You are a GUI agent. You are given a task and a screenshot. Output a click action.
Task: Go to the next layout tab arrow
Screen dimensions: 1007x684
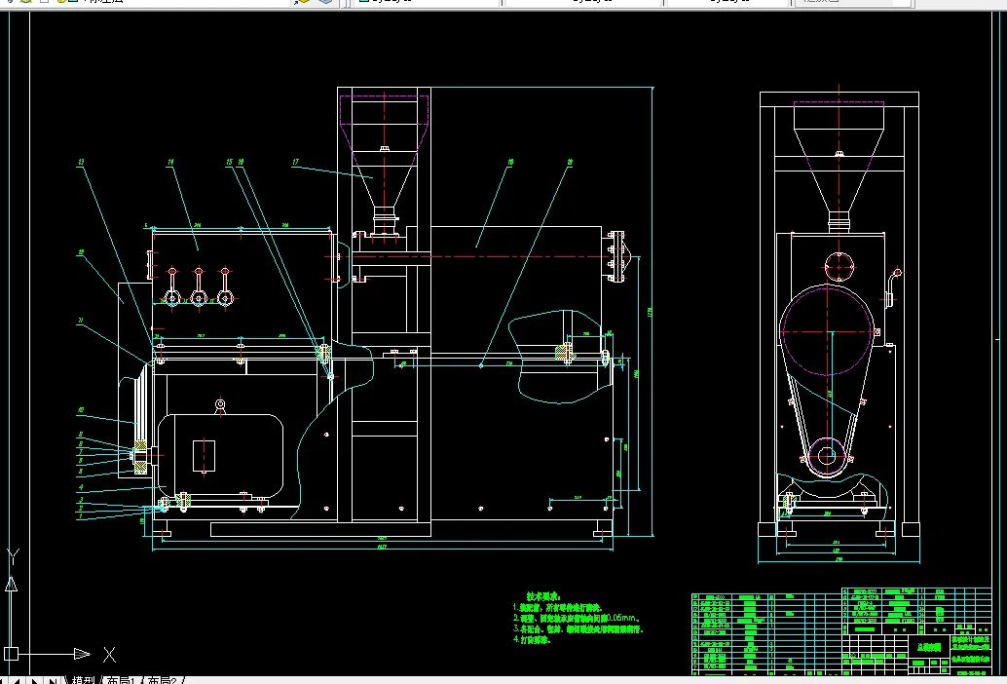(x=33, y=681)
